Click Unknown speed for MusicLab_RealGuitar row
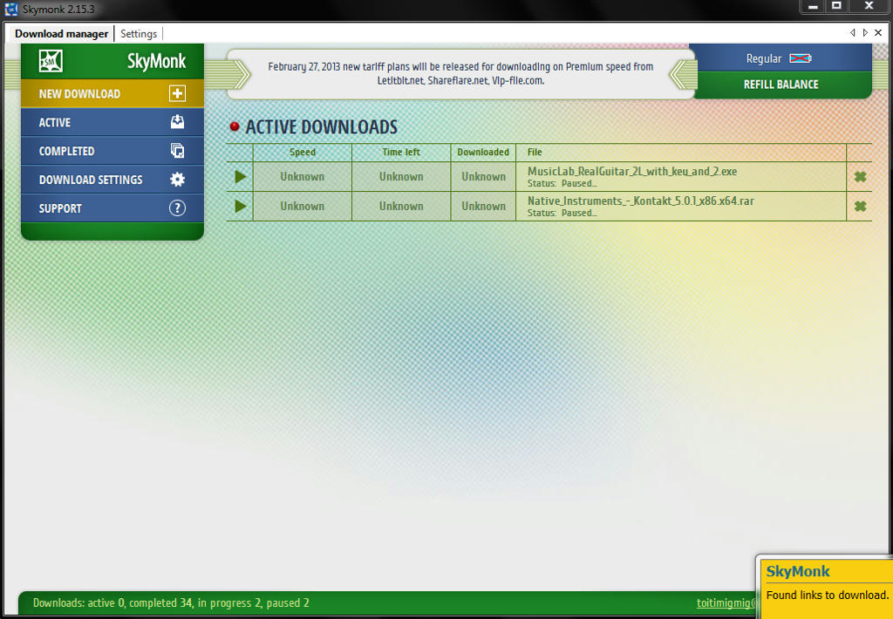Viewport: 893px width, 619px height. (x=303, y=176)
